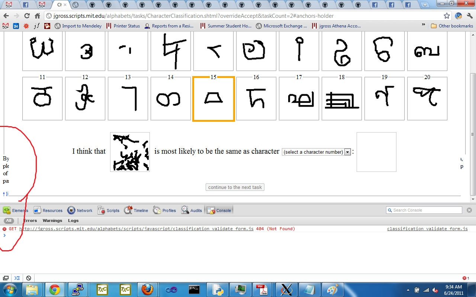Screen dimensions: 476x297
Task: Filter console to show Warnings only
Action: pos(52,221)
